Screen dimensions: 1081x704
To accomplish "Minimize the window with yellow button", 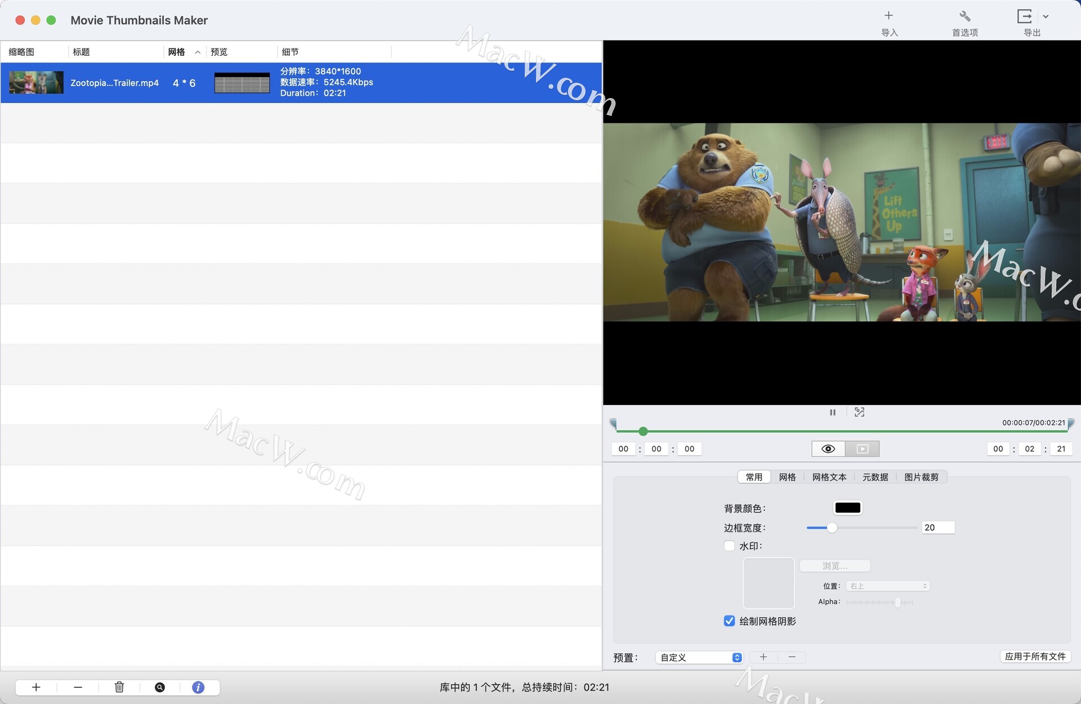I will coord(35,20).
